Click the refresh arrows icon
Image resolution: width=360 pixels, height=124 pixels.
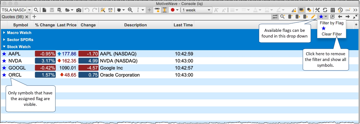(x=325, y=10)
